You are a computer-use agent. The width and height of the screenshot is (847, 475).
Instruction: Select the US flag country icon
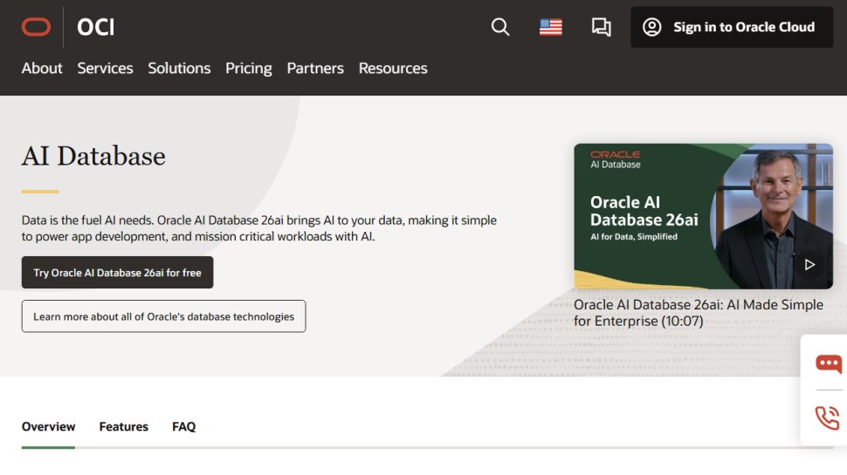pyautogui.click(x=550, y=27)
